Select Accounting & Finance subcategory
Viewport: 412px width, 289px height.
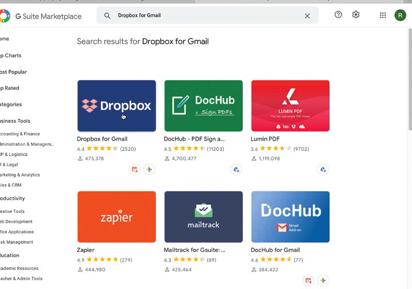(20, 134)
